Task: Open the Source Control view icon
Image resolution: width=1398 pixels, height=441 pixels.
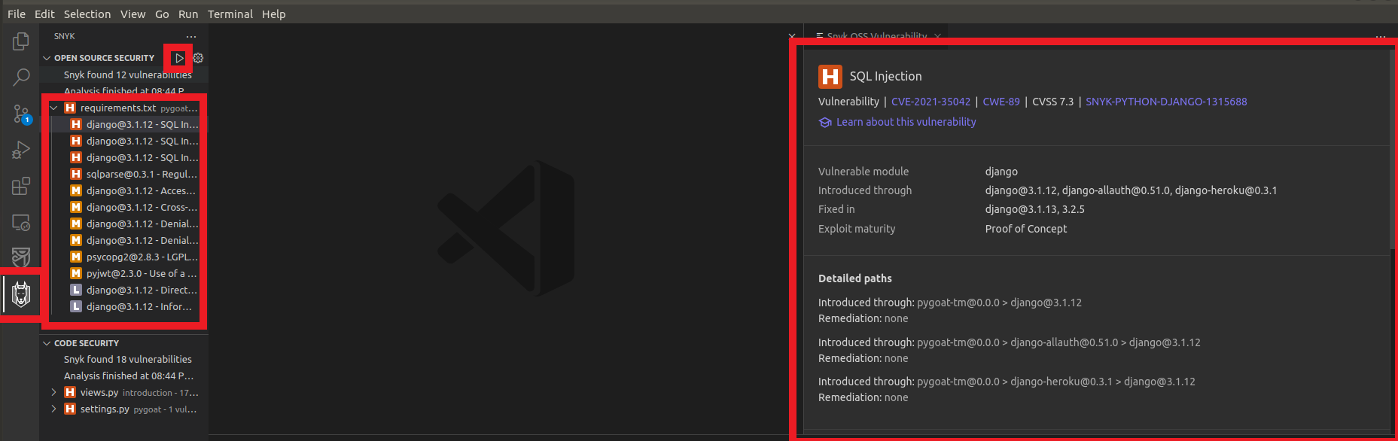Action: pos(20,114)
